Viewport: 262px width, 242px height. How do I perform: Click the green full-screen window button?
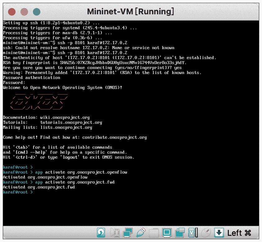pos(37,12)
